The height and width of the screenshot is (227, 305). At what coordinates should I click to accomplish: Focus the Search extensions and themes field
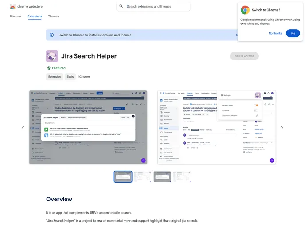(x=153, y=6)
